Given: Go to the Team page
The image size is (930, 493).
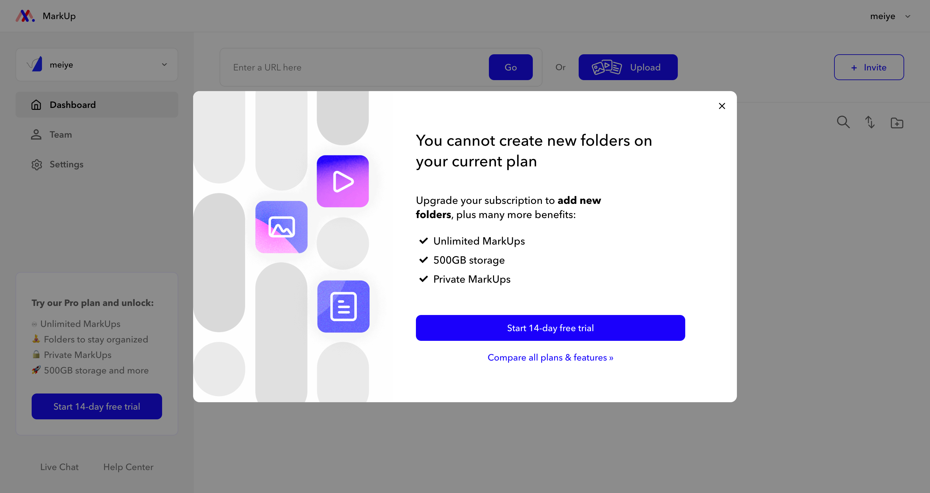Looking at the screenshot, I should tap(61, 134).
